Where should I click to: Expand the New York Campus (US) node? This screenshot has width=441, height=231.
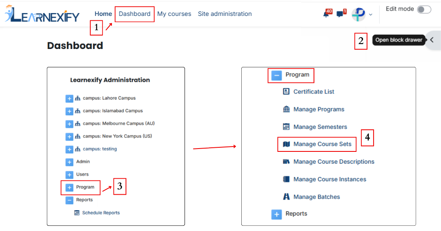point(69,137)
